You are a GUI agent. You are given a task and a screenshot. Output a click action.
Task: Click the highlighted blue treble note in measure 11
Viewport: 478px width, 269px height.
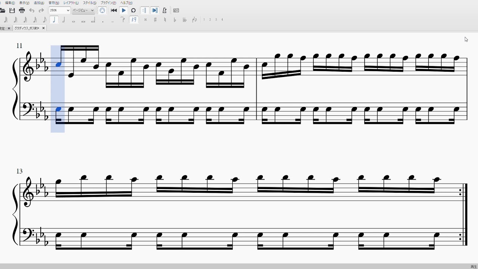pyautogui.click(x=58, y=64)
